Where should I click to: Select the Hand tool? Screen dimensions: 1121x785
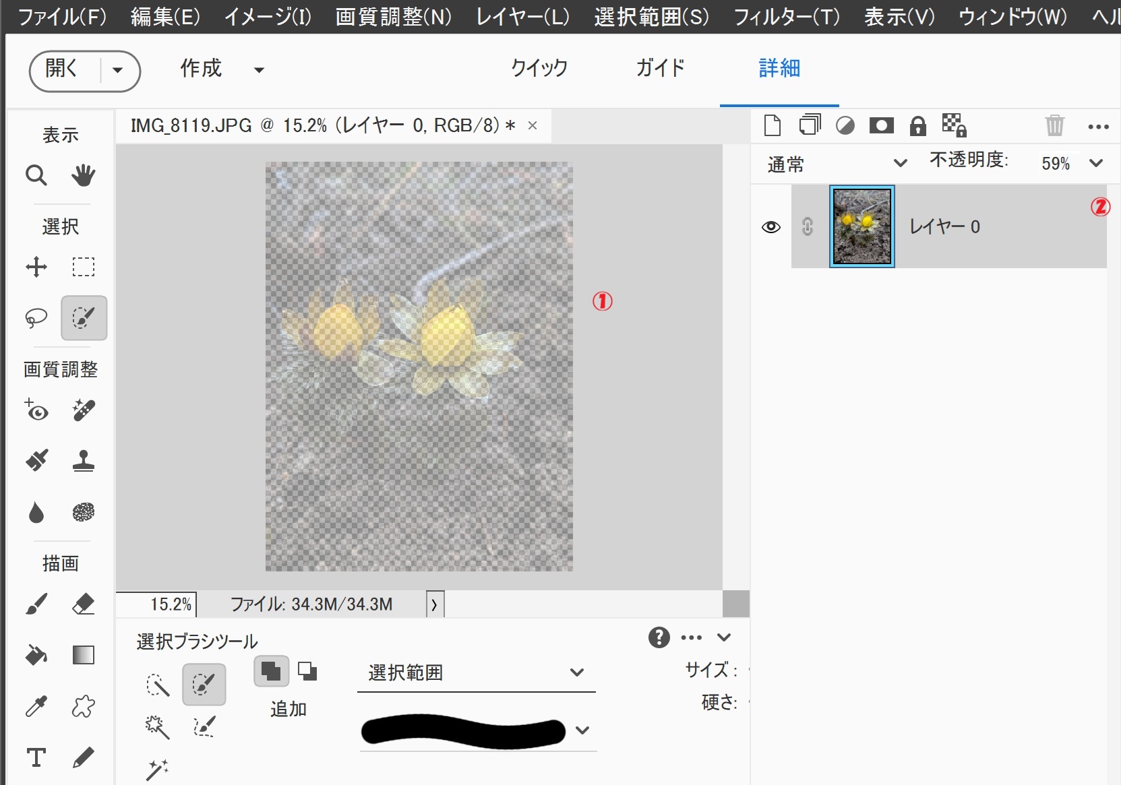[x=84, y=176]
